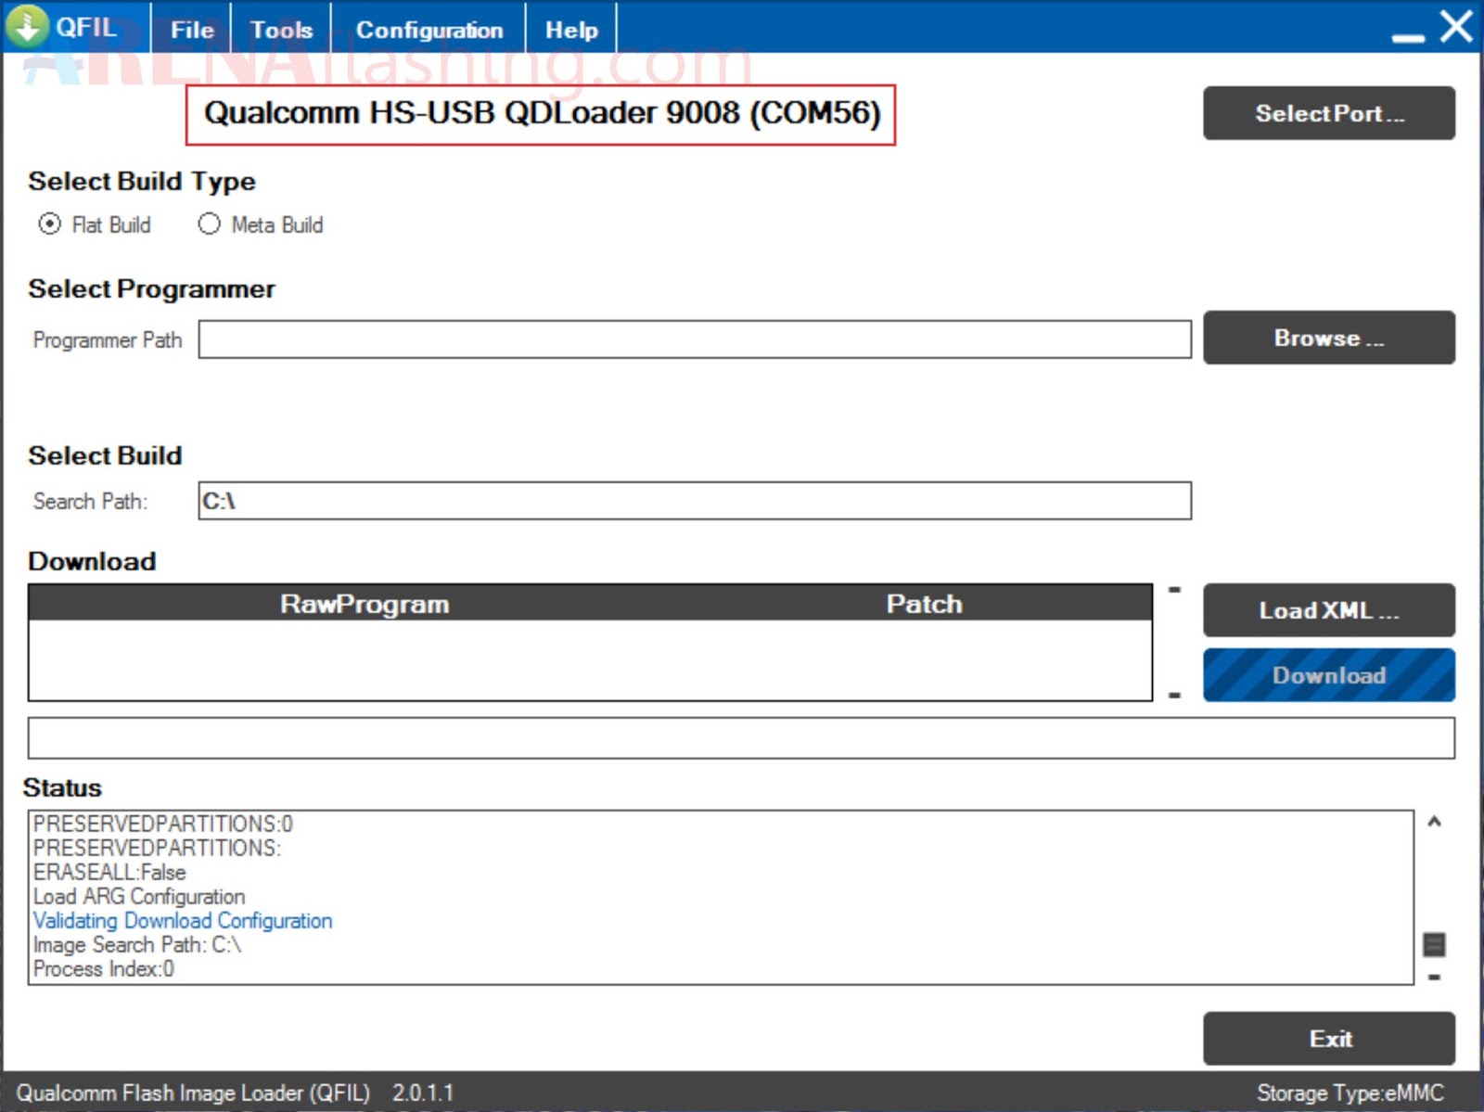Open the Tools menu
This screenshot has height=1112, width=1484.
(281, 30)
